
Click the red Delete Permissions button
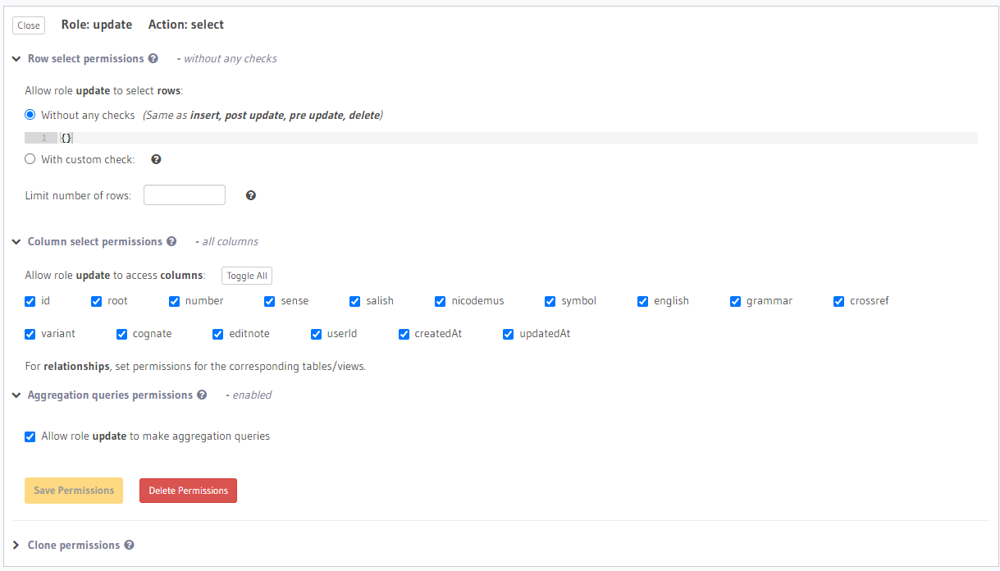[x=188, y=491]
